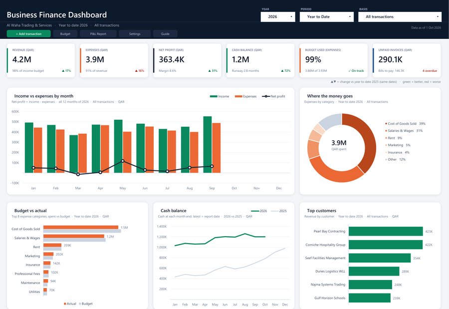Click 'Cost of Goods Sold 39%' legend entry
Viewport: 449px width, 309px height.
pyautogui.click(x=405, y=123)
